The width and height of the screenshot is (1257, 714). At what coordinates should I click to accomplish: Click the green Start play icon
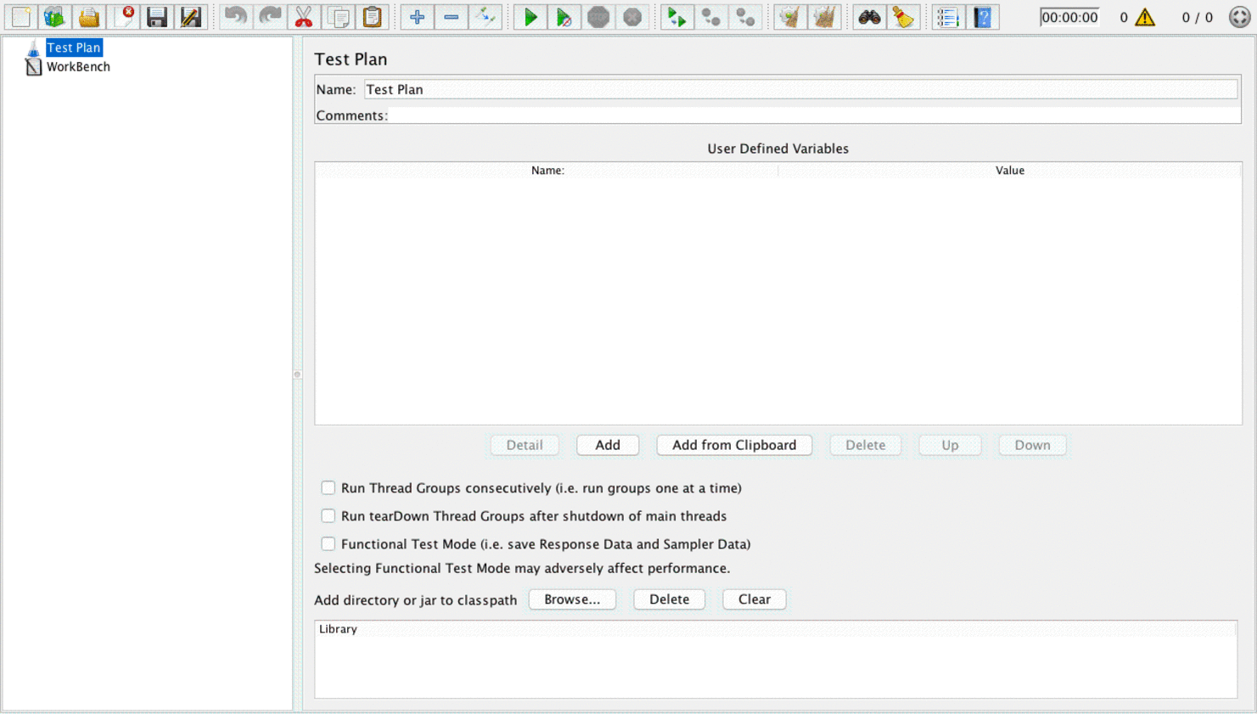[x=530, y=17]
